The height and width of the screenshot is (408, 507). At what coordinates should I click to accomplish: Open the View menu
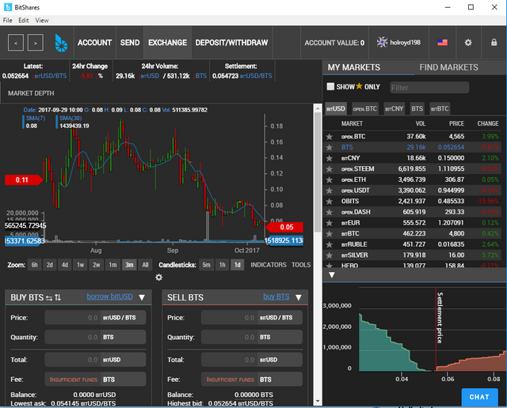click(x=42, y=21)
